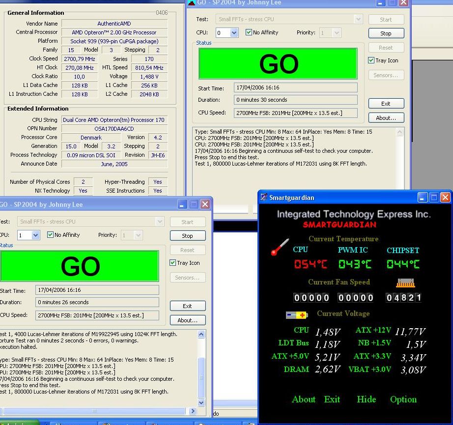The width and height of the screenshot is (453, 425).
Task: Open Option in Smartguardian bottom menu
Action: 403,399
